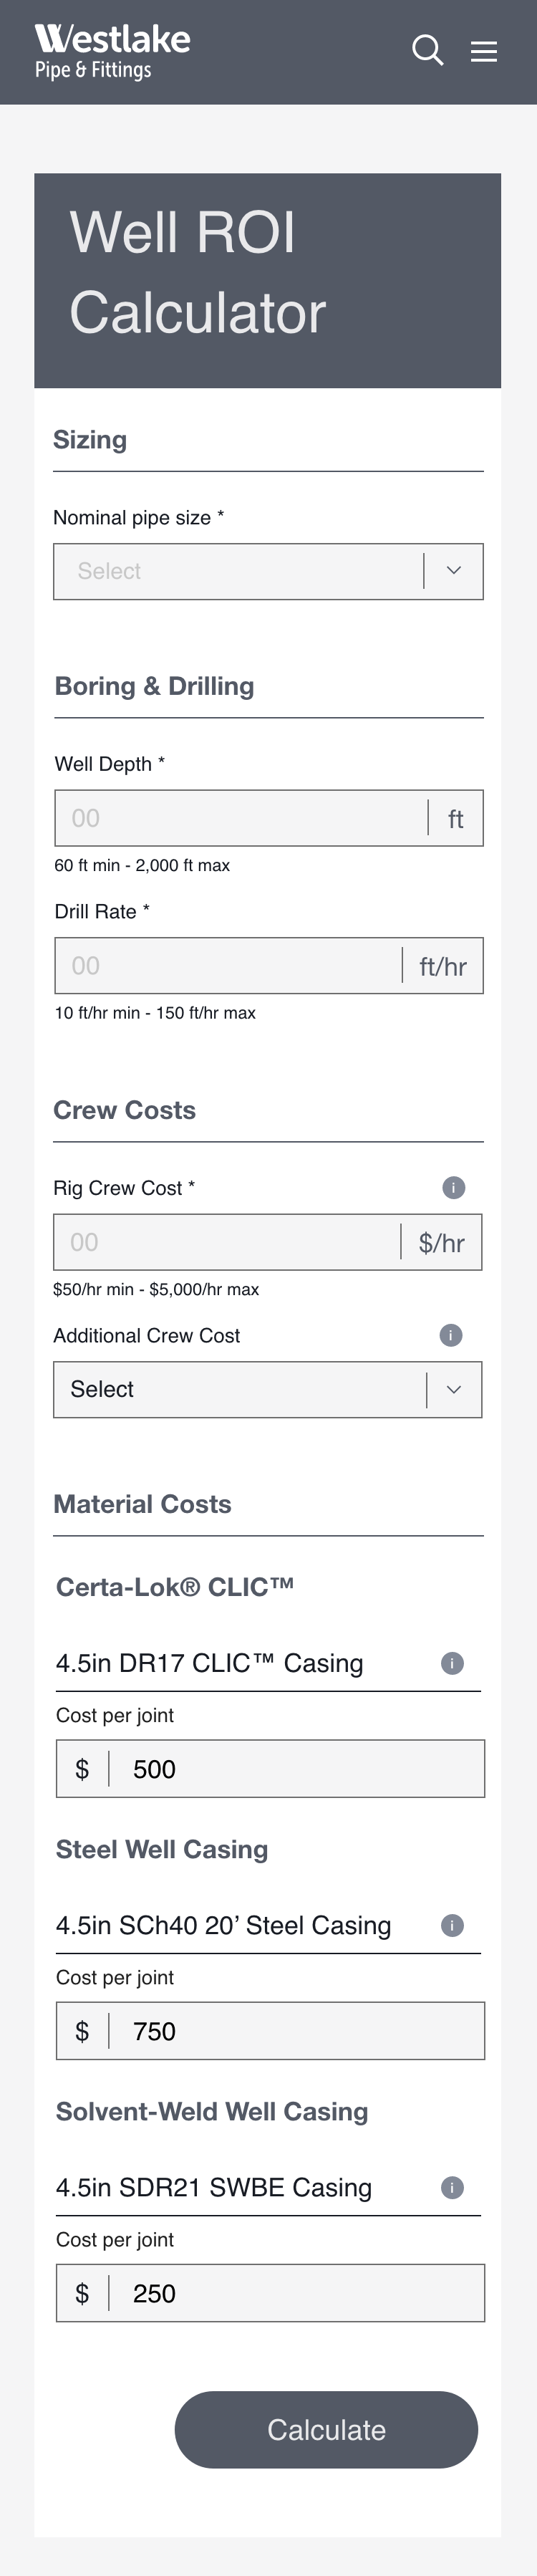Screen dimensions: 537x2576
Task: Select the Rig Crew Cost input
Action: click(x=228, y=1242)
